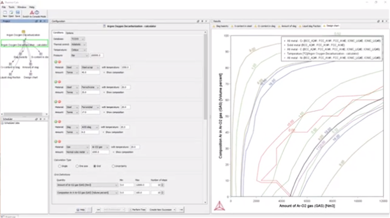Click red remove button above Ferrochrome material
The width and height of the screenshot is (390, 218).
pos(59,82)
